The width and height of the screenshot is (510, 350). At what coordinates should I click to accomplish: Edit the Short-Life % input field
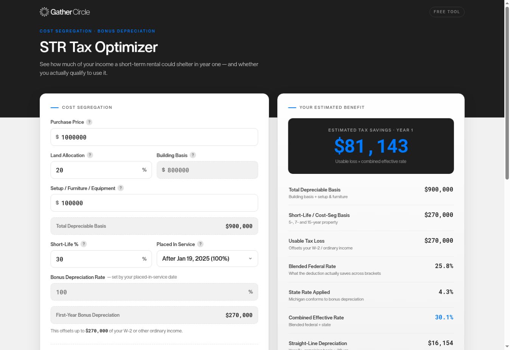click(101, 259)
